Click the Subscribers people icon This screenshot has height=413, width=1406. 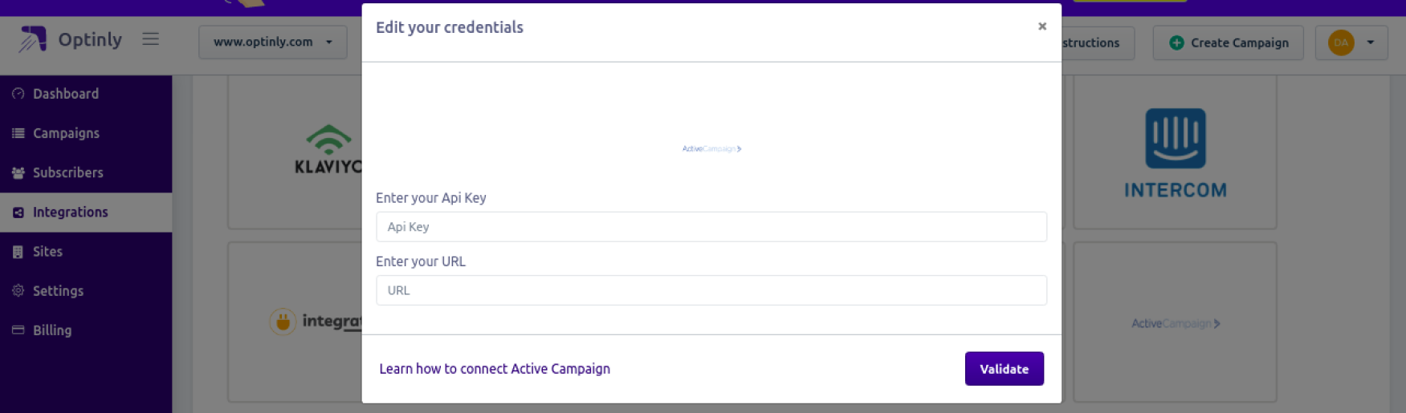18,172
